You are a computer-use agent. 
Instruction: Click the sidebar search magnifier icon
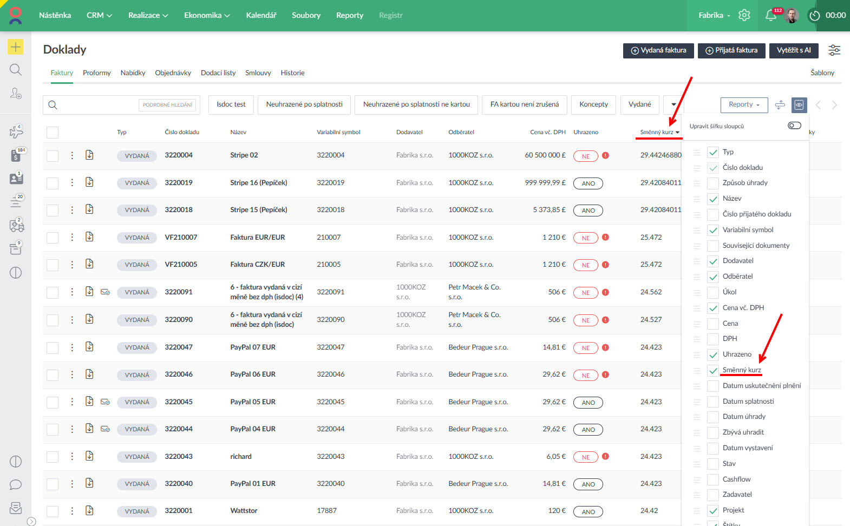pos(15,70)
